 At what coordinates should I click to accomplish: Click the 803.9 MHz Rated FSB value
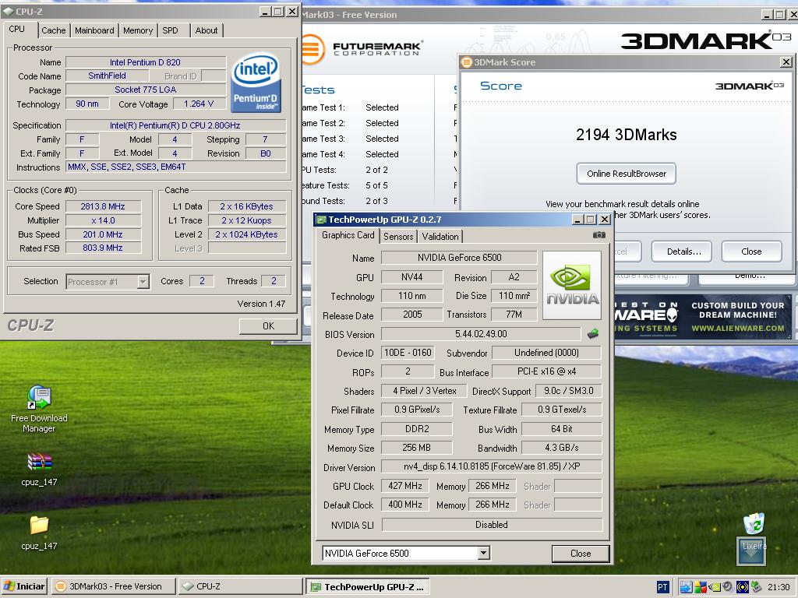(x=104, y=248)
